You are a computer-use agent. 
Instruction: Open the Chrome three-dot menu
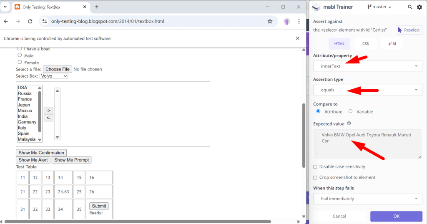coord(299,21)
